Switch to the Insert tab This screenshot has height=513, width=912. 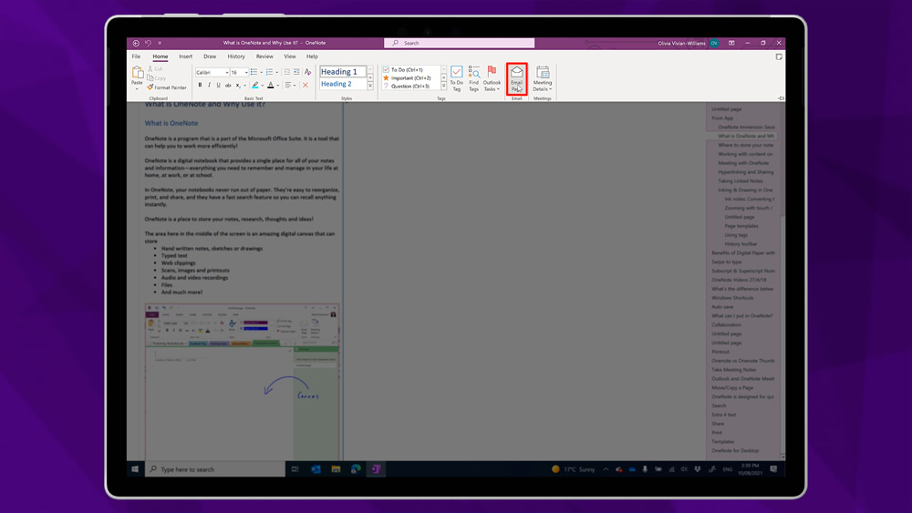click(185, 56)
